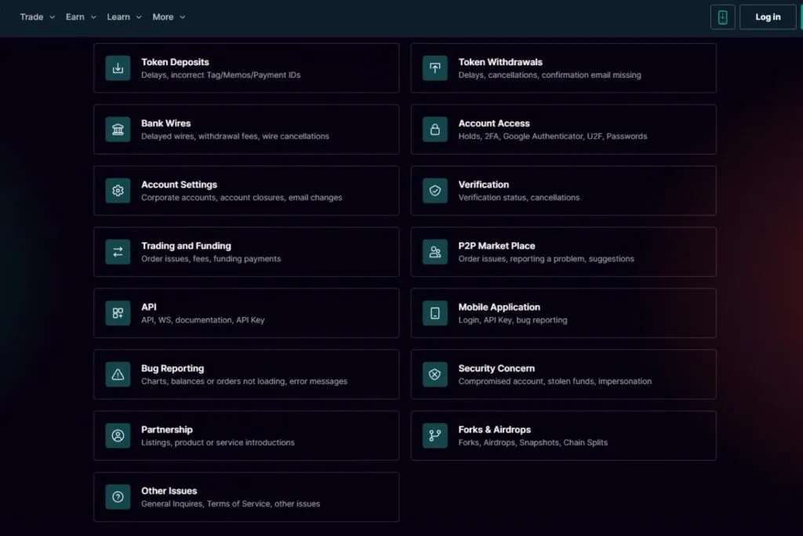Click the Token Deposits download icon
This screenshot has width=803, height=536.
point(118,68)
